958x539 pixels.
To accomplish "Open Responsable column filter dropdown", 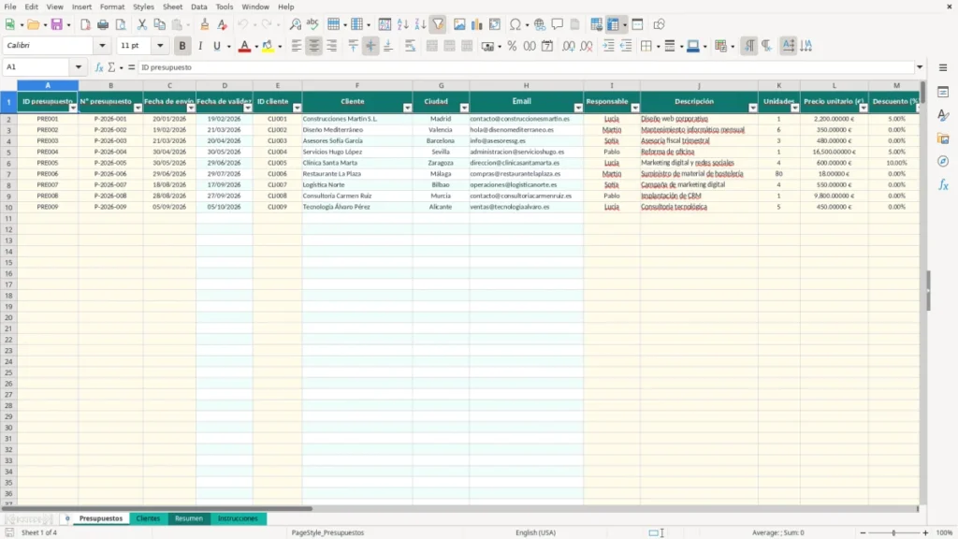I will click(x=635, y=108).
